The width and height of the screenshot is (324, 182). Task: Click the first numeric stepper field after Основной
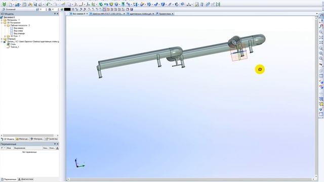[x=43, y=9]
